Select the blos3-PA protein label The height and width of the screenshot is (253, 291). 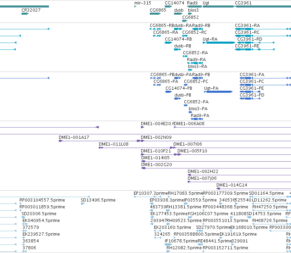point(198,109)
